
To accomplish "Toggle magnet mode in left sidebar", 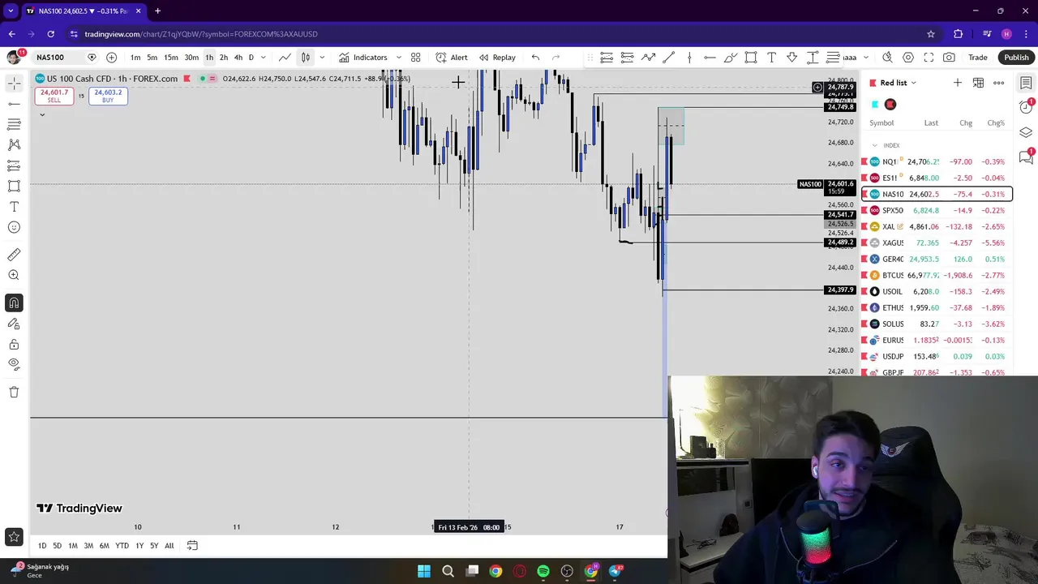I will point(14,303).
